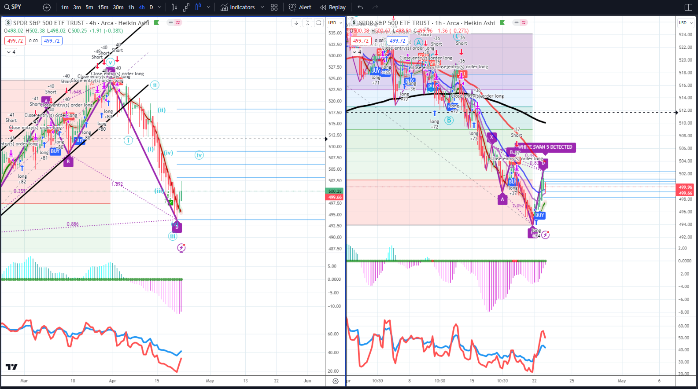Click the TradingView logo at bottom left

point(11,367)
